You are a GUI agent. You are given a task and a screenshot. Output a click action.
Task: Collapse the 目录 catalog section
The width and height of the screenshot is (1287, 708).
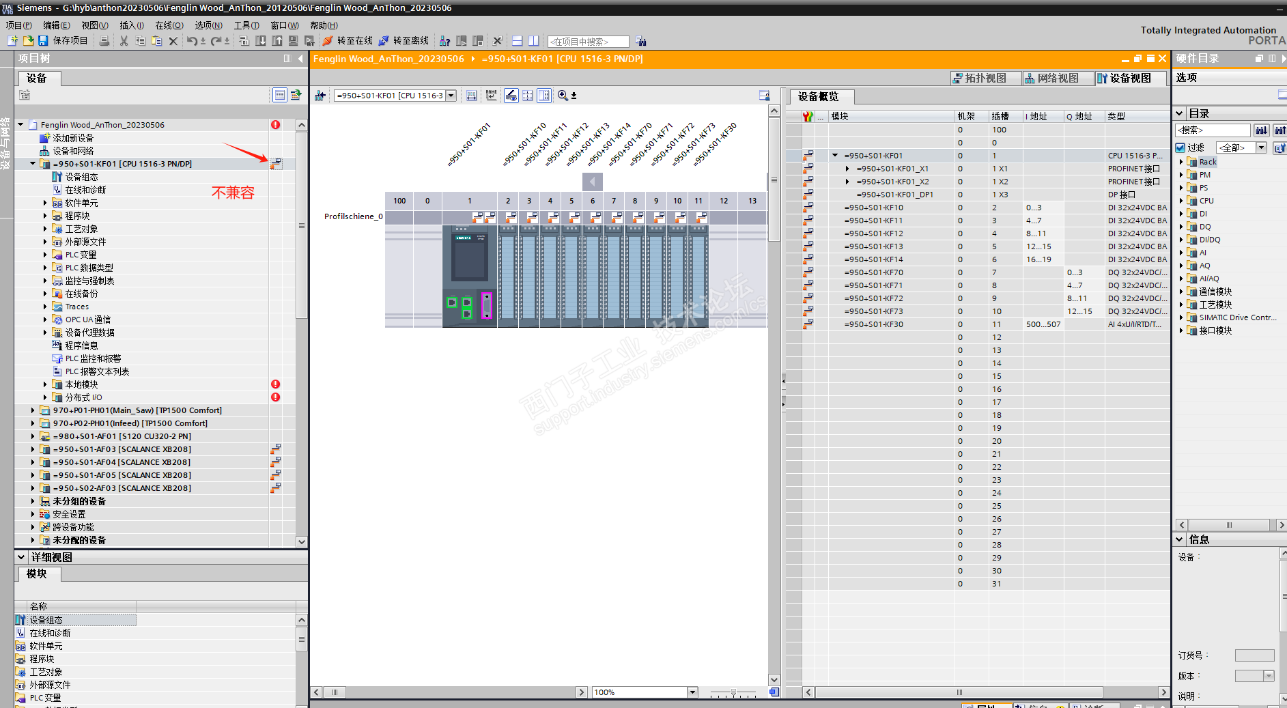click(x=1179, y=113)
